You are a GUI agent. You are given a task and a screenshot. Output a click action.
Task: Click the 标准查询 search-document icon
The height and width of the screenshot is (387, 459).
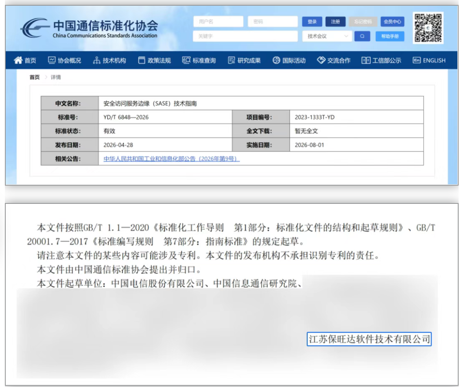coord(186,60)
